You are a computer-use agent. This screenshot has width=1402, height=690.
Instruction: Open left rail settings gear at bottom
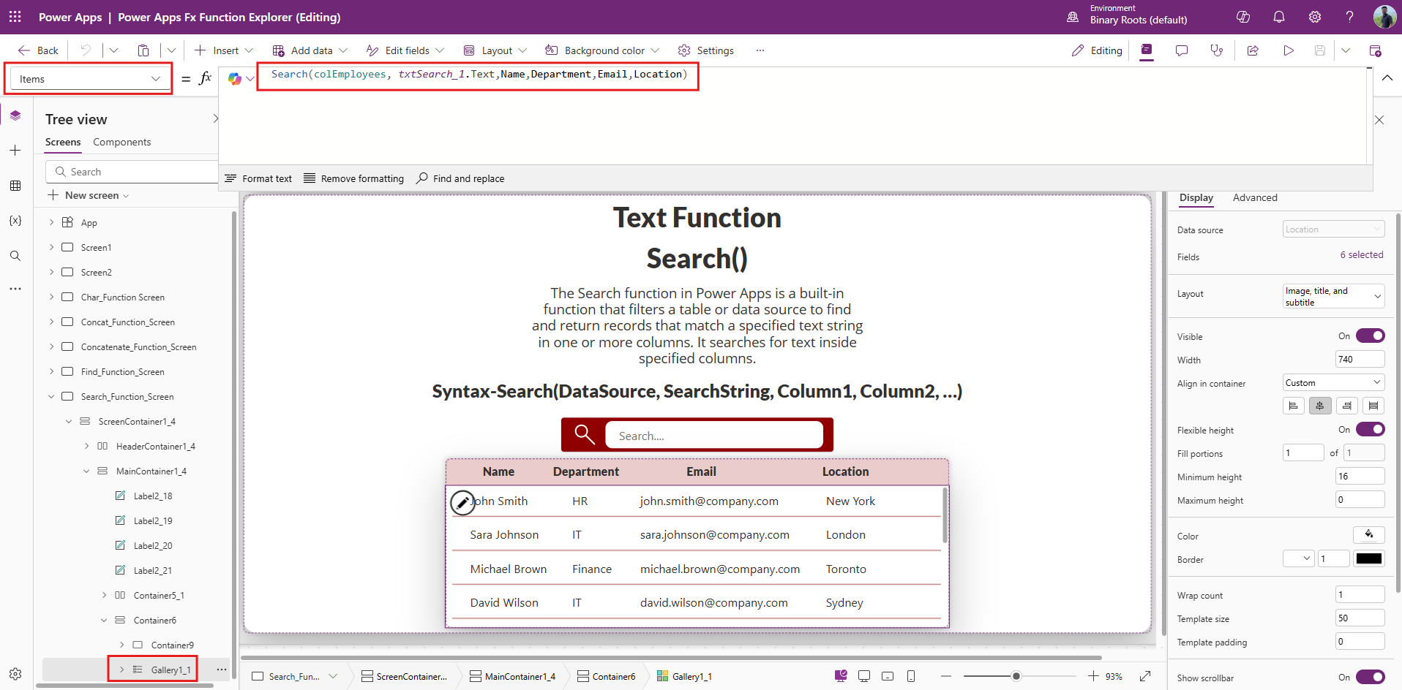tap(15, 674)
